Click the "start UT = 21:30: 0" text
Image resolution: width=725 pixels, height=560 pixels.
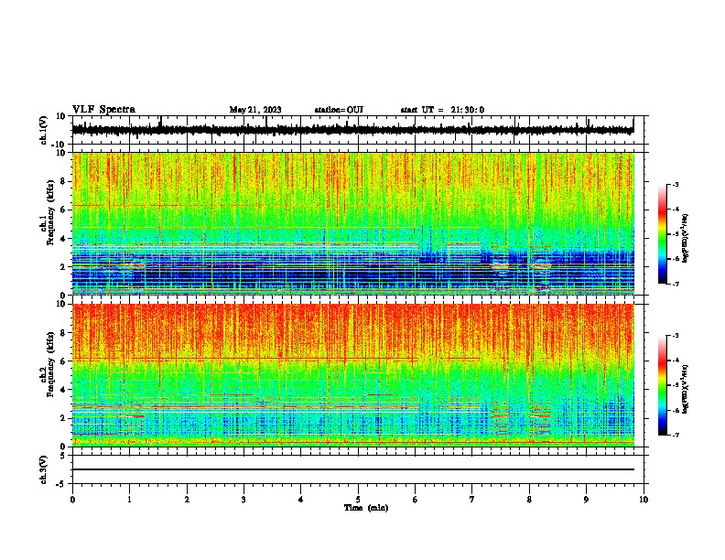[x=442, y=110]
